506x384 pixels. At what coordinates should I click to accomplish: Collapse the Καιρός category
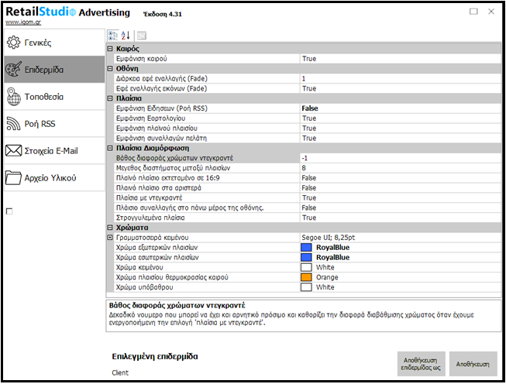click(x=109, y=49)
